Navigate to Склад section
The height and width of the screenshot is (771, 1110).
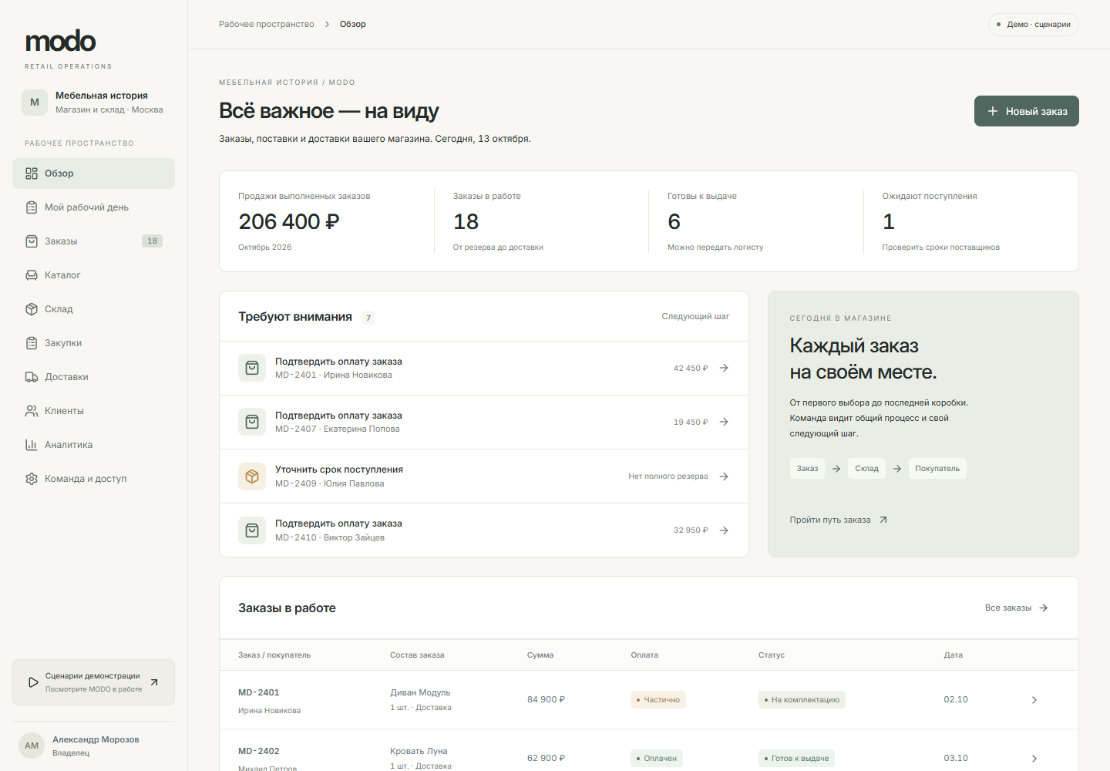click(x=93, y=309)
